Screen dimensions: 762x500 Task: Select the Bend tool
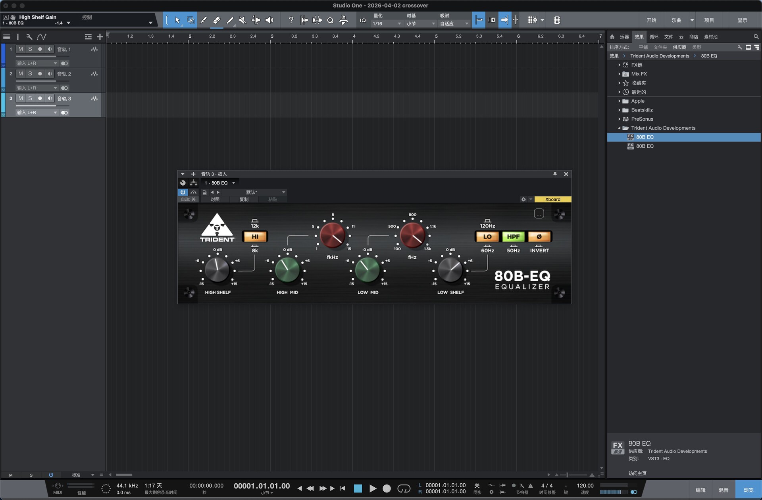coord(256,20)
